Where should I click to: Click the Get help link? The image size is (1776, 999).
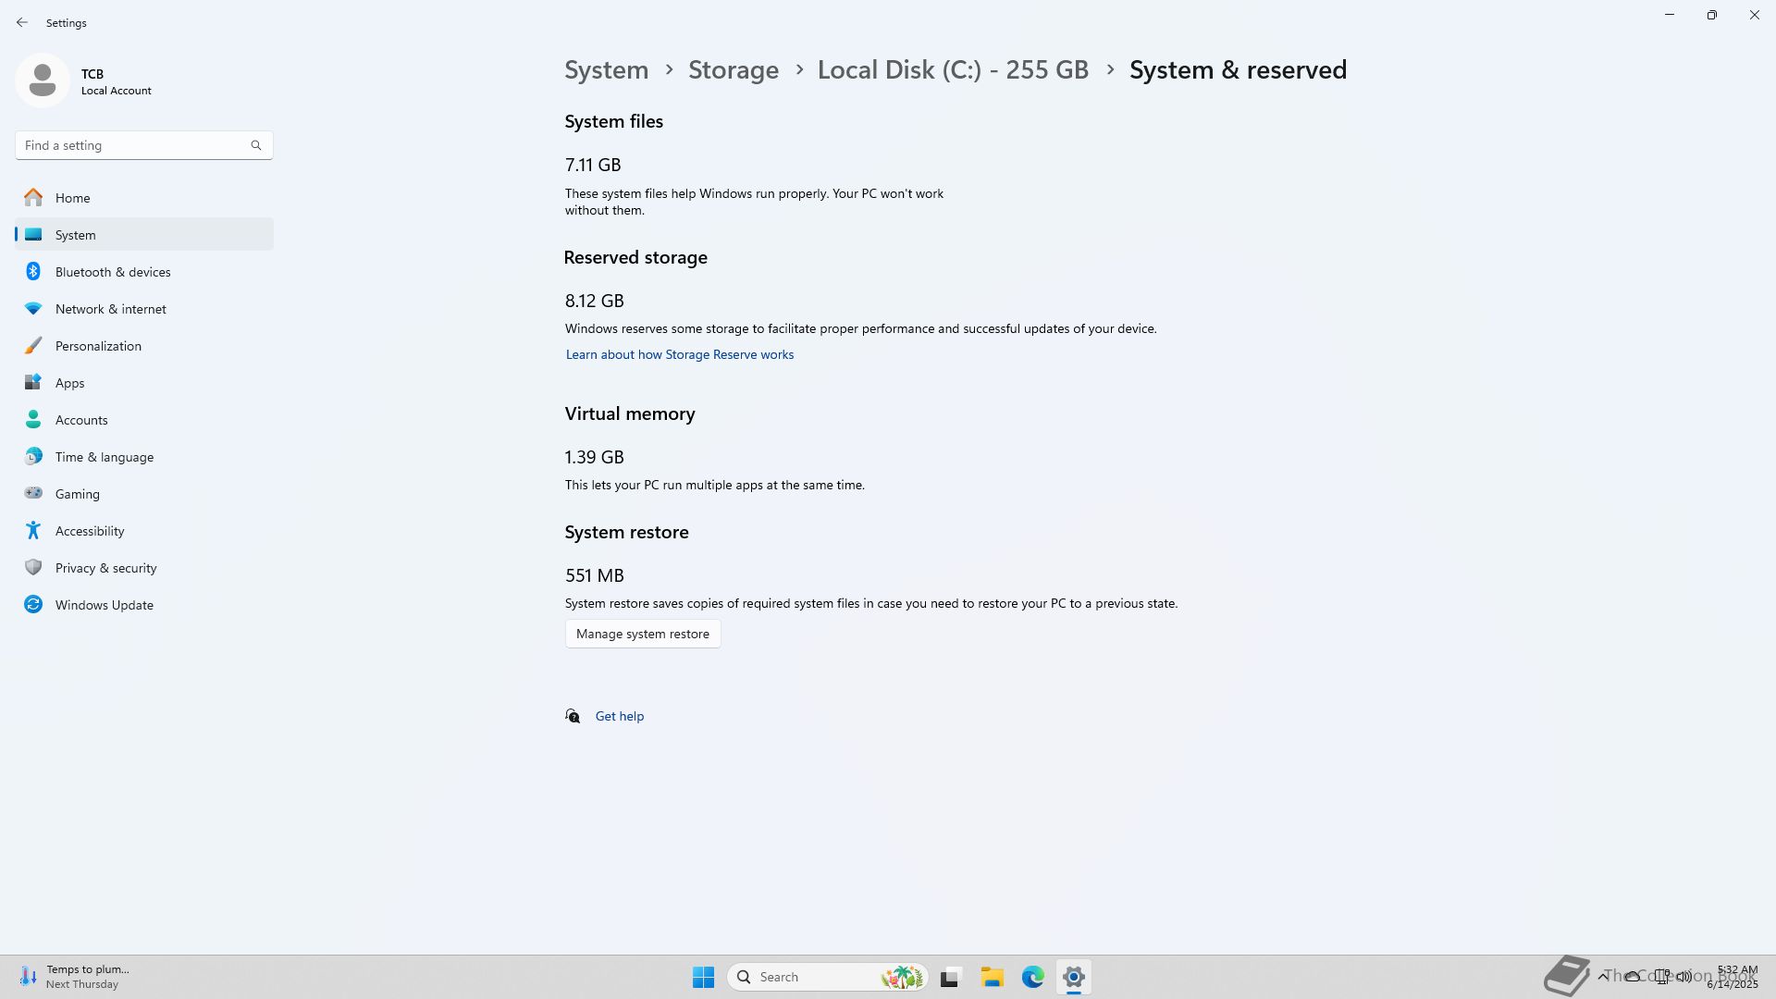coord(619,716)
